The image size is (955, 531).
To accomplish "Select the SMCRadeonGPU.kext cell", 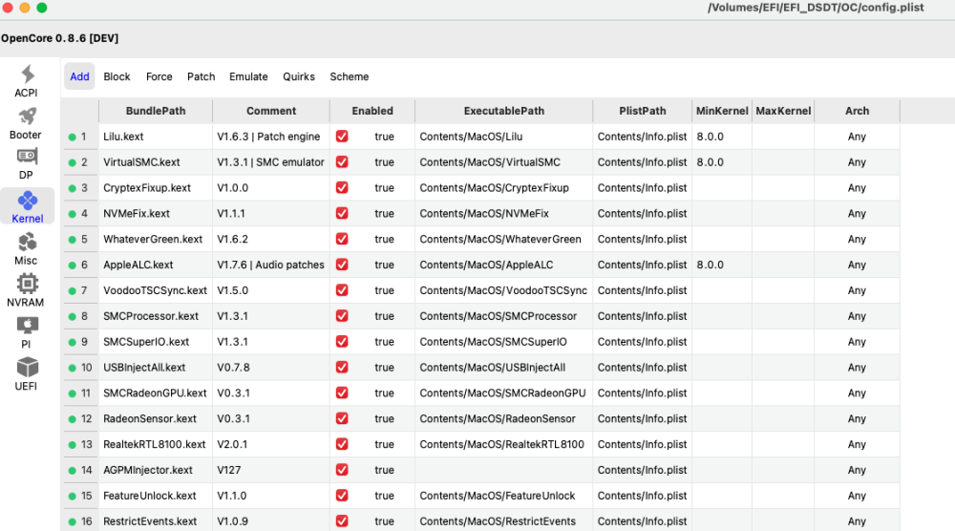I will [156, 393].
